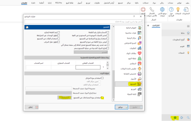Enable فرض مركز الكلفة في نموذج التصنيع
This screenshot has height=121, width=191.
(108, 42)
